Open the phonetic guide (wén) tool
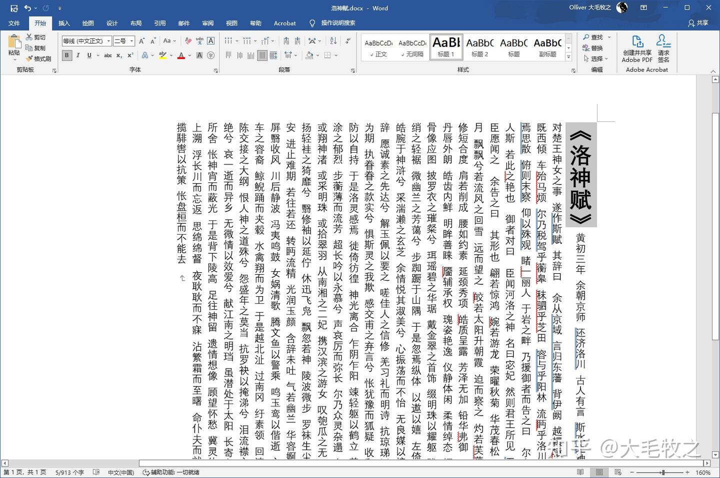This screenshot has width=720, height=478. pos(199,41)
